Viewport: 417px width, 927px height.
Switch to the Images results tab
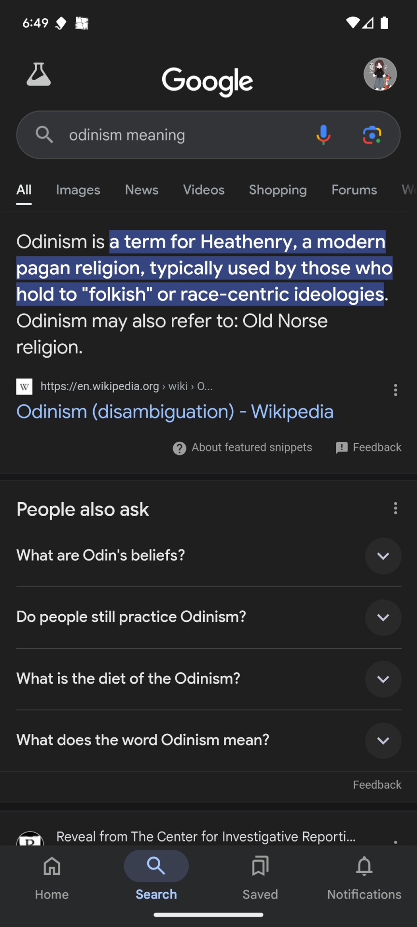click(x=78, y=190)
